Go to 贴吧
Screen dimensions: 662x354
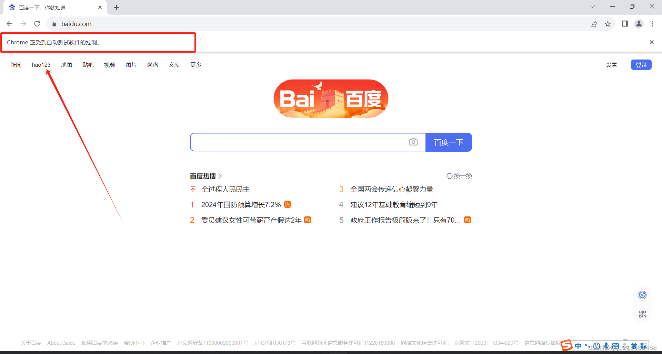[x=88, y=65]
